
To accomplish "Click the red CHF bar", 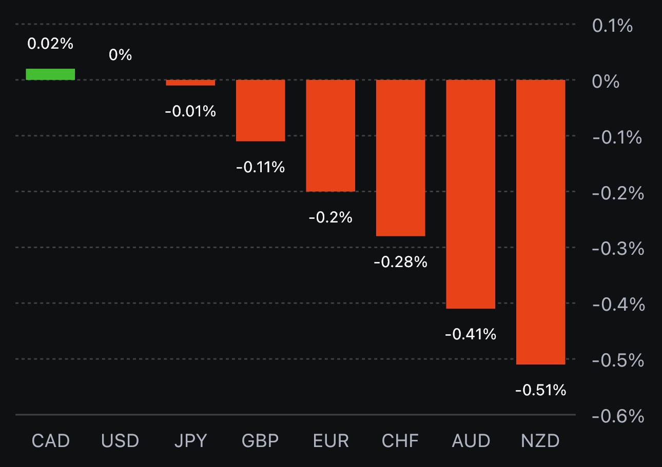I will tap(401, 158).
